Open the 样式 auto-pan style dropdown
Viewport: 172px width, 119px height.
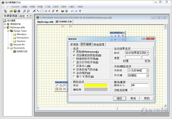click(147, 53)
